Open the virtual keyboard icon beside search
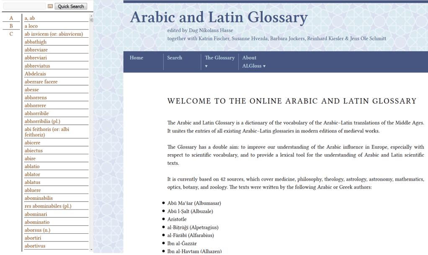The height and width of the screenshot is (255, 428). click(50, 6)
